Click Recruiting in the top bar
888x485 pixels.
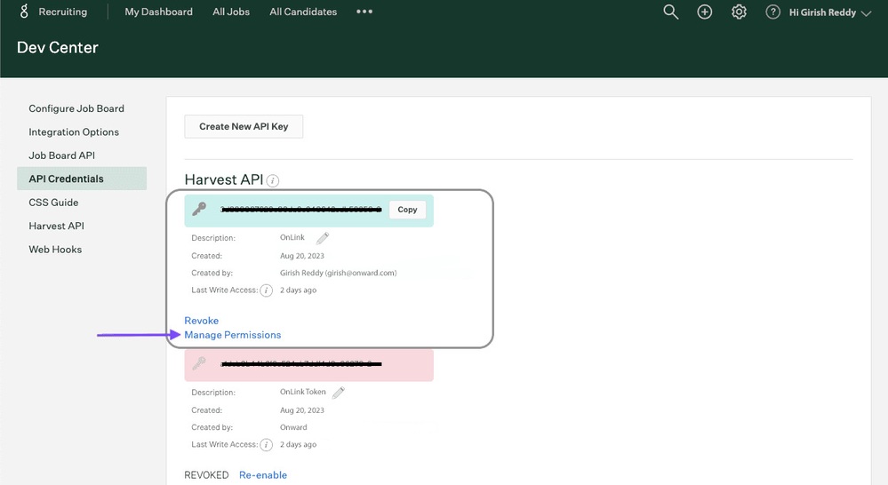coord(63,12)
